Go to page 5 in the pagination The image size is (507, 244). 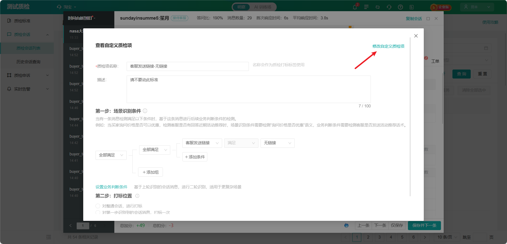pyautogui.click(x=402, y=237)
